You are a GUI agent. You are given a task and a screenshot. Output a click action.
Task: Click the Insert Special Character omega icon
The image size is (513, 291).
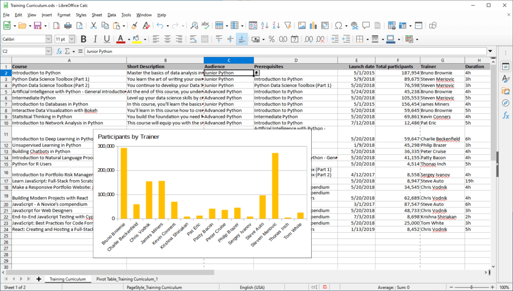point(338,25)
